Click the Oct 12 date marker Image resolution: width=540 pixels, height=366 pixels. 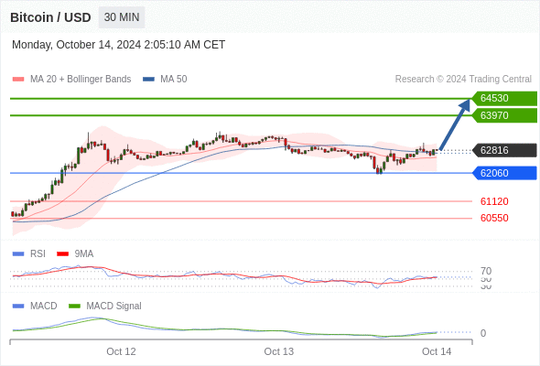point(121,351)
